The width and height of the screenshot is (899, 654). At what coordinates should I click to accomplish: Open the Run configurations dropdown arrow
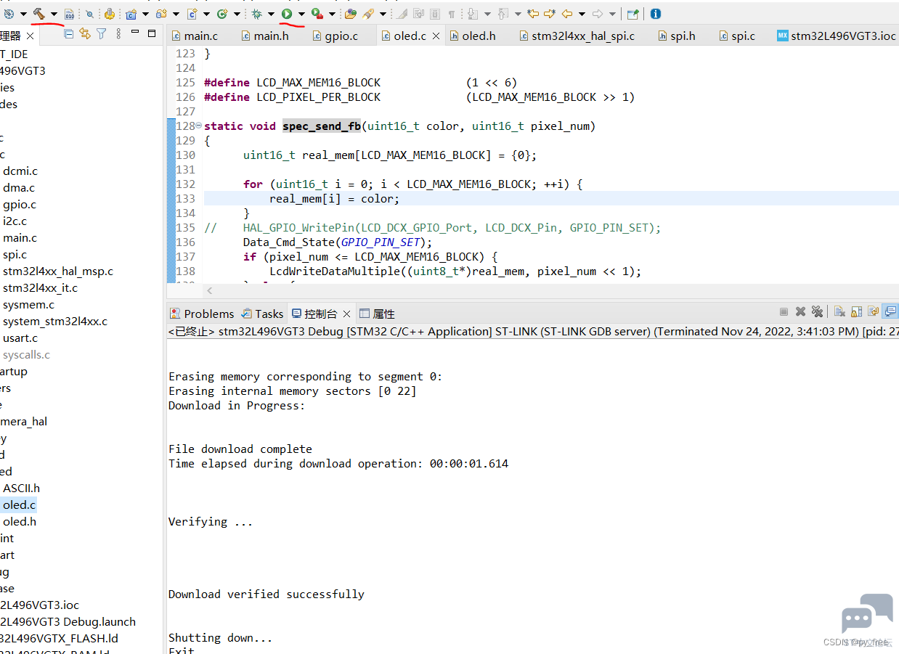[x=301, y=14]
